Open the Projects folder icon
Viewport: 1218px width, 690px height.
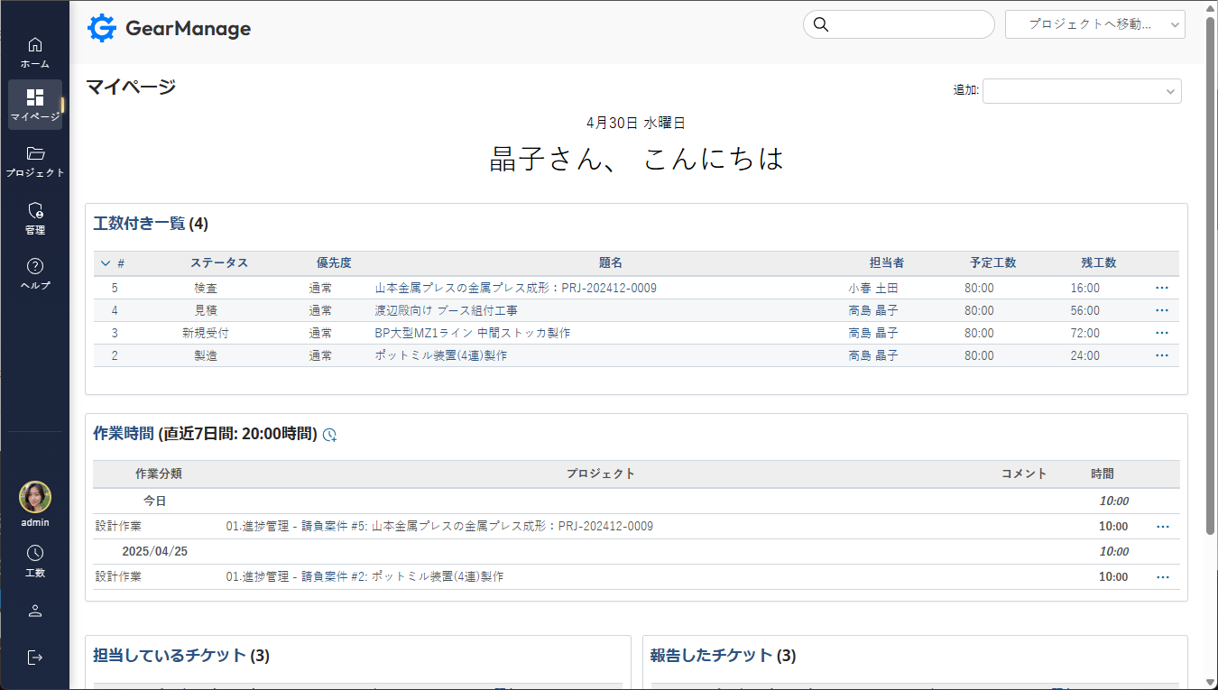35,153
